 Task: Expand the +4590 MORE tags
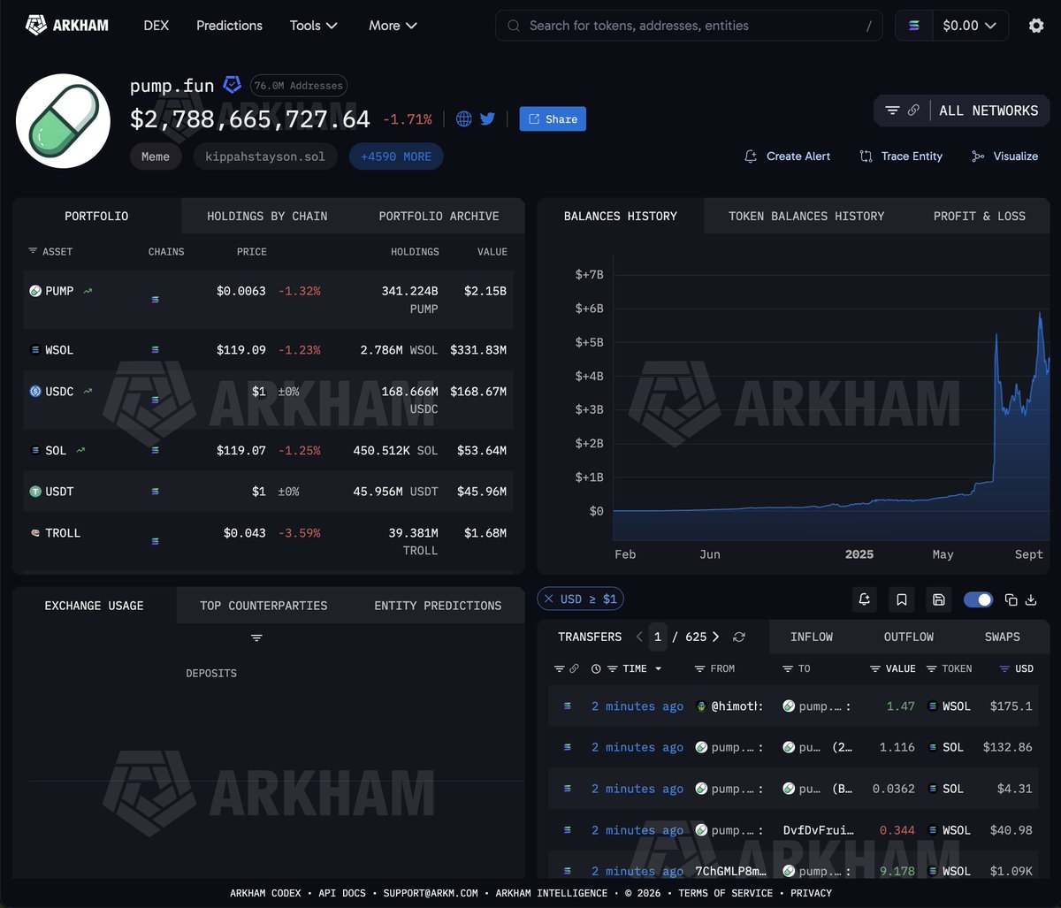[396, 156]
